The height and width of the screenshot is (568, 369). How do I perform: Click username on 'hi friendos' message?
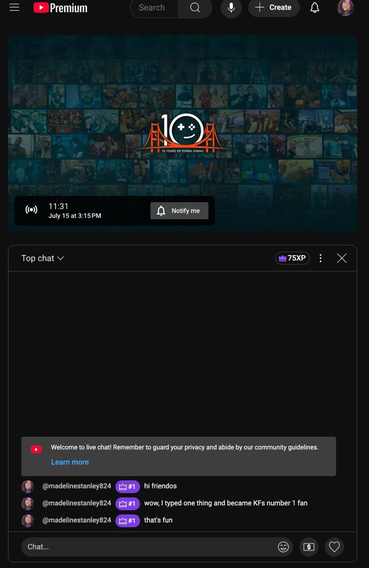(77, 486)
